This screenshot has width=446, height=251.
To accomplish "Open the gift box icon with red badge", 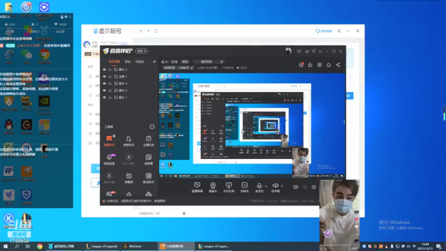I will point(301,65).
